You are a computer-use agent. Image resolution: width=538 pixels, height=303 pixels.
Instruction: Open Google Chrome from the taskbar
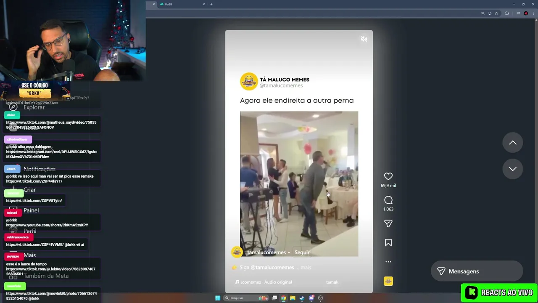click(284, 298)
